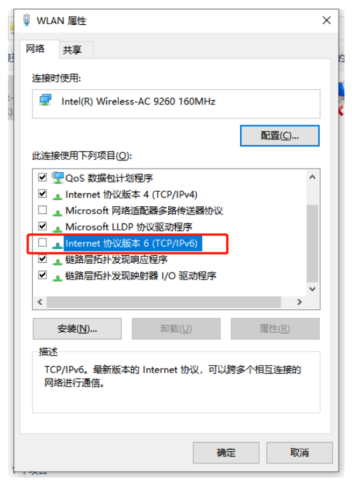
Task: Select the 网络 tab
Action: pos(35,48)
